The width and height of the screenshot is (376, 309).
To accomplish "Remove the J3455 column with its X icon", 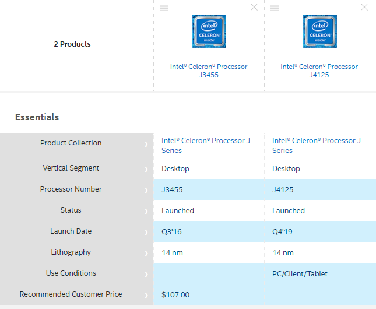I will click(x=254, y=7).
